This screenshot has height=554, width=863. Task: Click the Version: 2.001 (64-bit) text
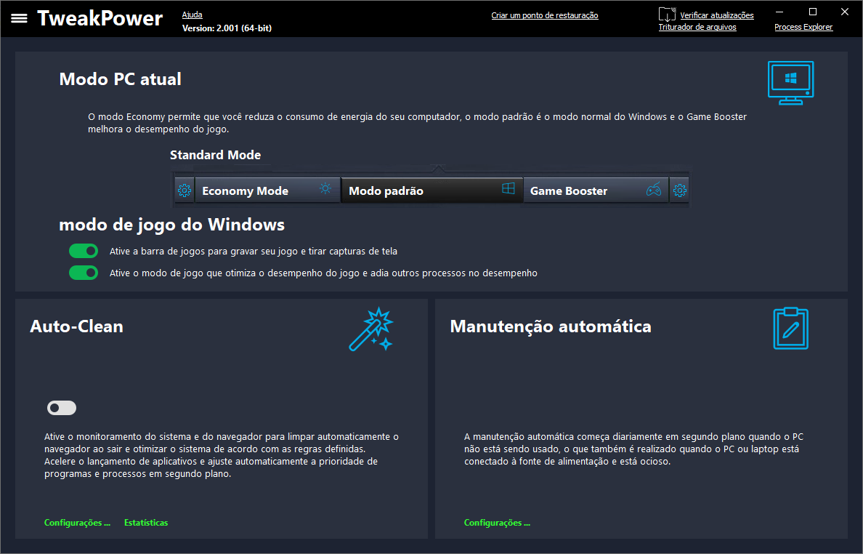click(x=227, y=28)
